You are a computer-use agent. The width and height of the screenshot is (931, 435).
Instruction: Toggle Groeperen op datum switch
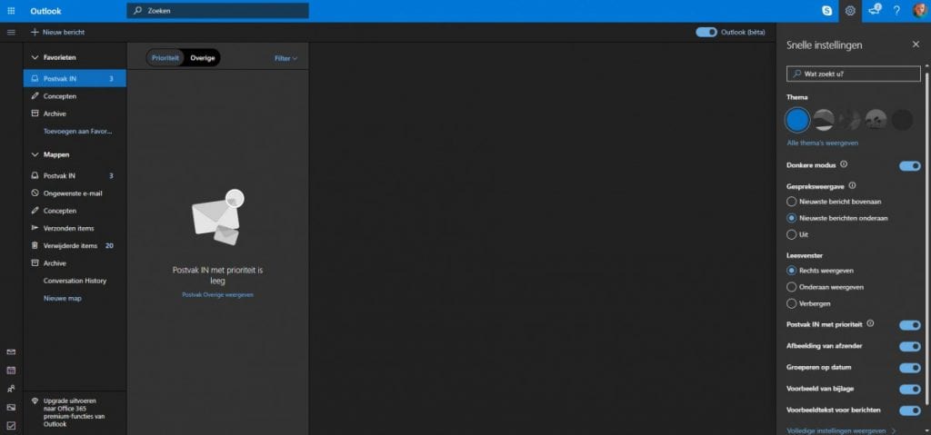909,368
